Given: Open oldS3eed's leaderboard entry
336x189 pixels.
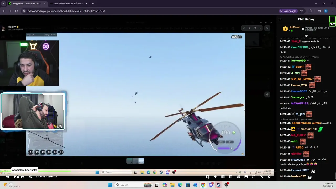Looking at the screenshot, I should click(291, 29).
